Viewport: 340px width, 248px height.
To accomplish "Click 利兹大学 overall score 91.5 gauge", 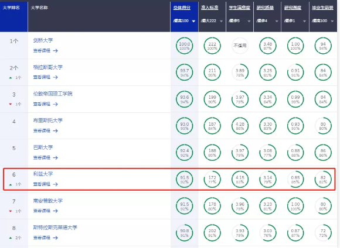I will pos(184,179).
